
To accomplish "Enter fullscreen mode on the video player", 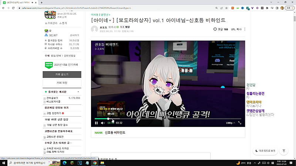I will click(240, 123).
